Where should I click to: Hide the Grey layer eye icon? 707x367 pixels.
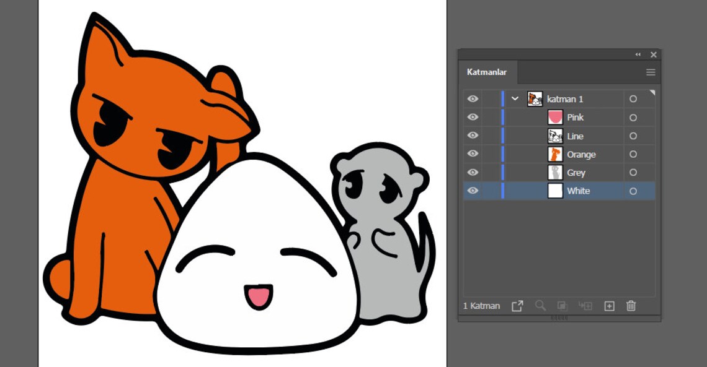click(473, 173)
